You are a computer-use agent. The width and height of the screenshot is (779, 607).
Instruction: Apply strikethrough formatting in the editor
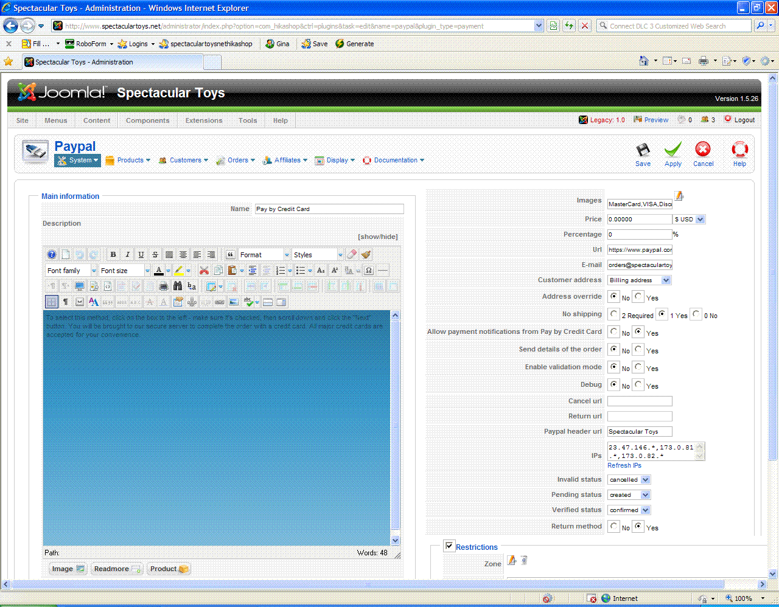pyautogui.click(x=155, y=255)
